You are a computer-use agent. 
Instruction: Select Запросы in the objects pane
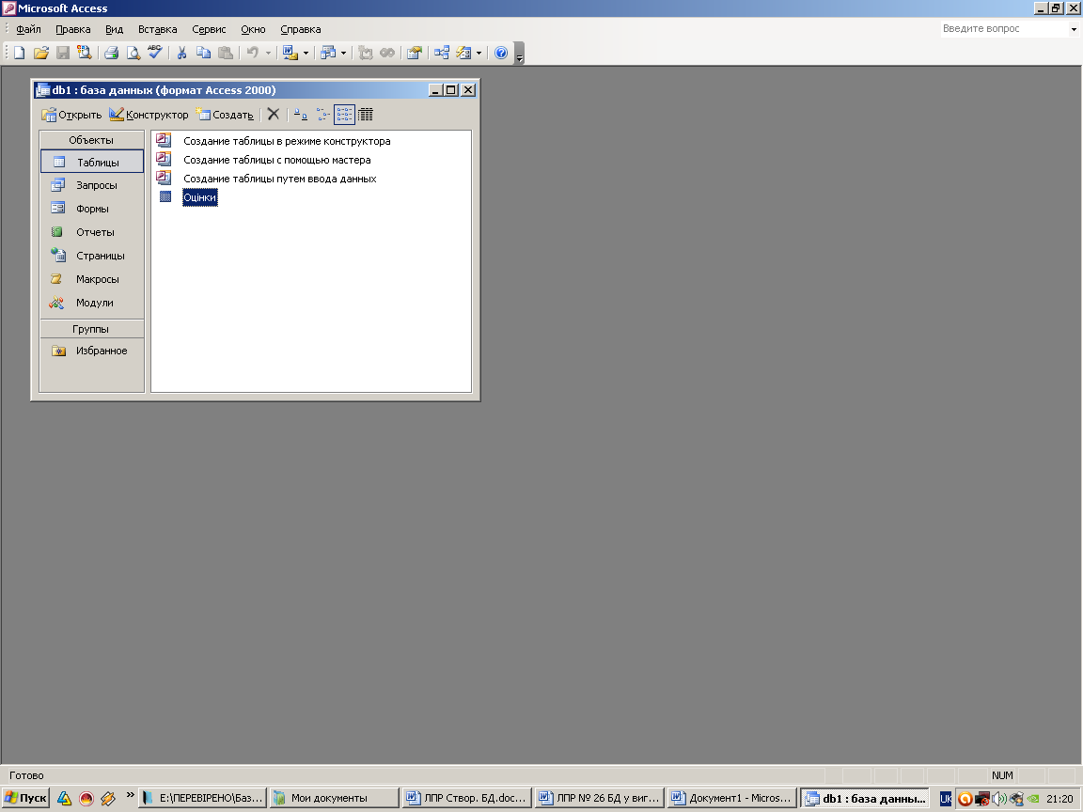coord(92,185)
